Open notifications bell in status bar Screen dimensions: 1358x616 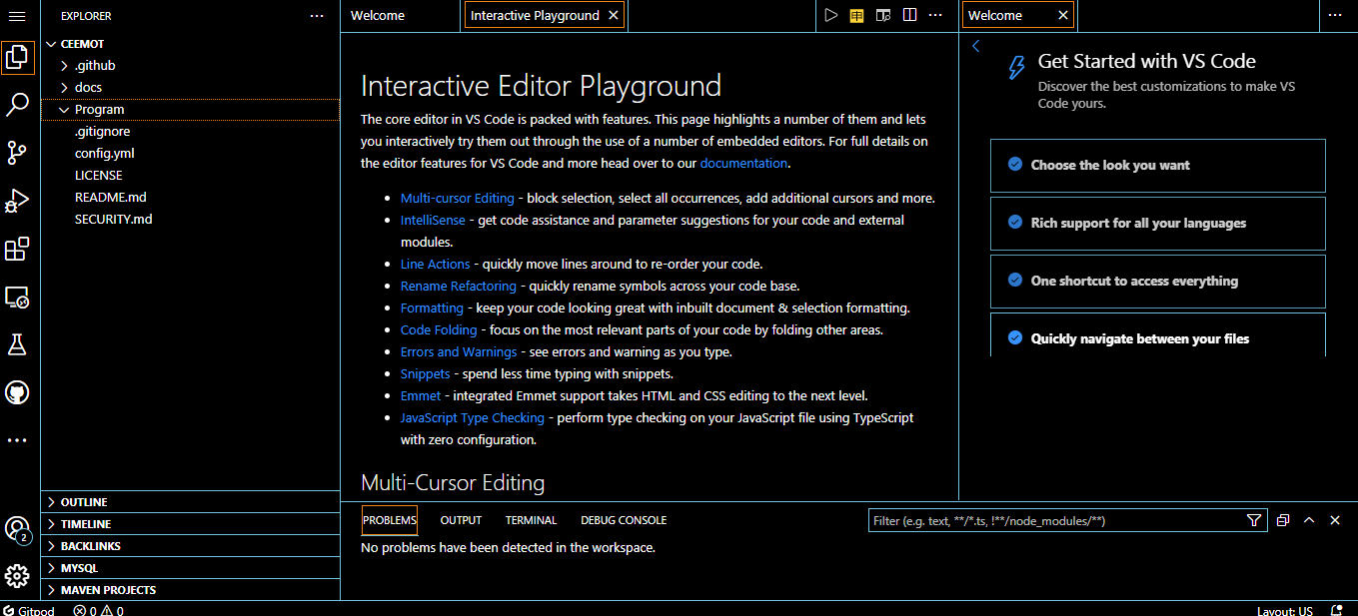(1337, 610)
